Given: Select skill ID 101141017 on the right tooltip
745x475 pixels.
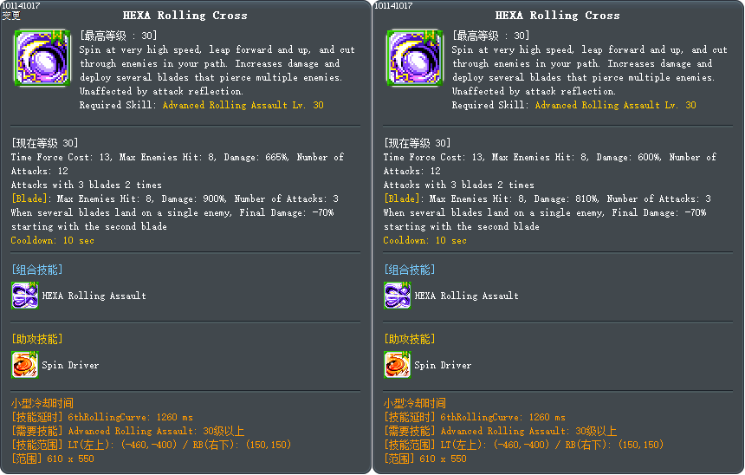Looking at the screenshot, I should click(x=393, y=5).
